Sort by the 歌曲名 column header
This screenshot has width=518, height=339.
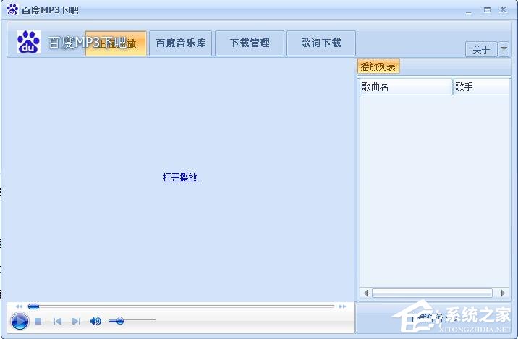[406, 87]
